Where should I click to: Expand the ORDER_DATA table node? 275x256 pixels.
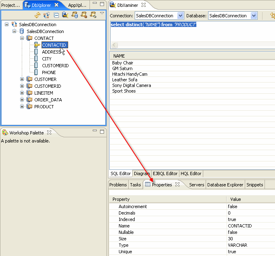22,100
